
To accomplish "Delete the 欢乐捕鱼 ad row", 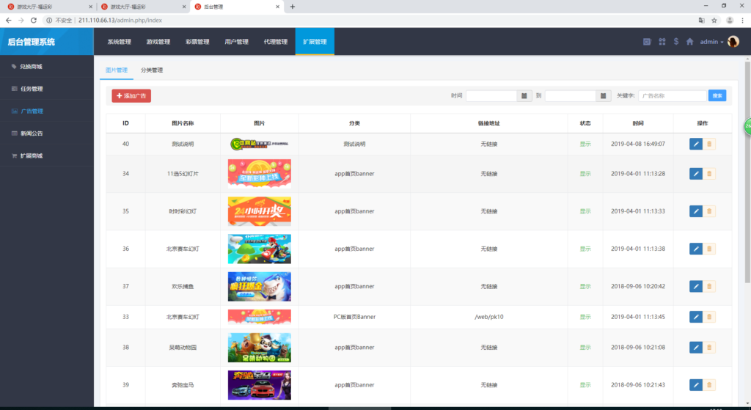I will 709,287.
